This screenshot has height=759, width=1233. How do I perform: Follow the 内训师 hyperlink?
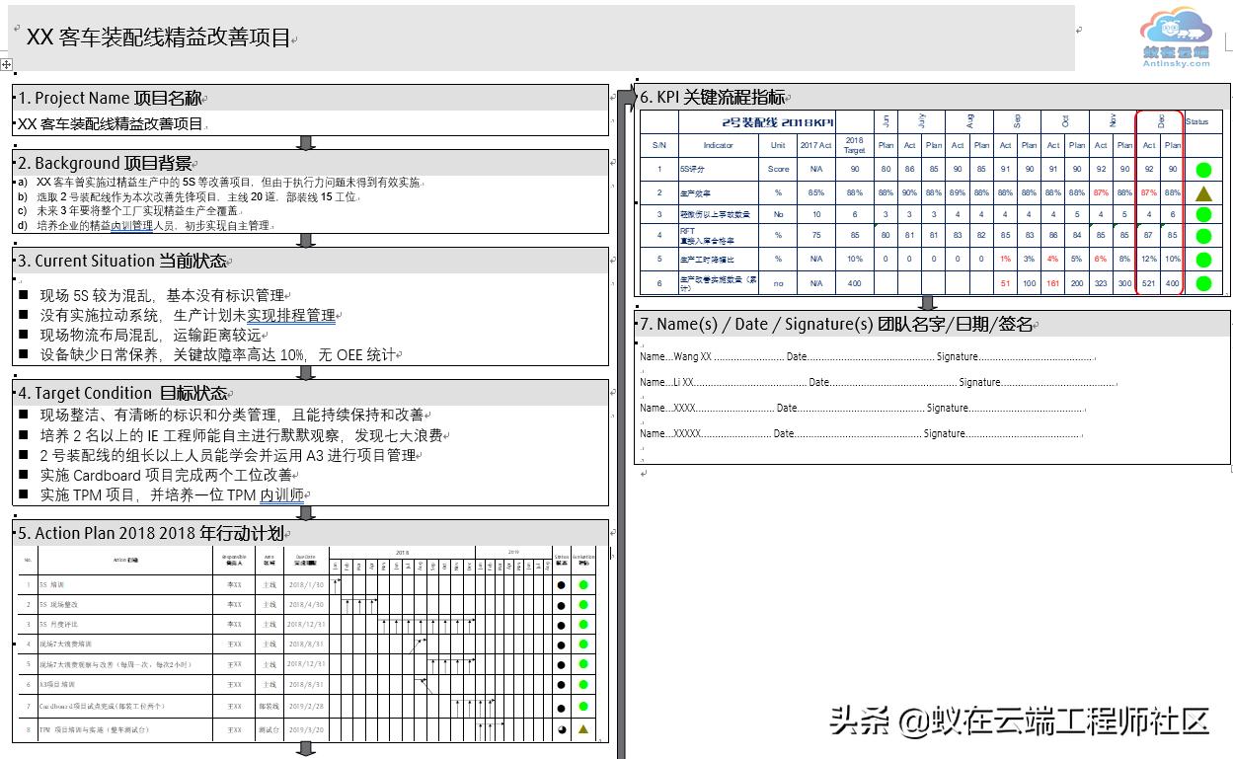tap(280, 494)
